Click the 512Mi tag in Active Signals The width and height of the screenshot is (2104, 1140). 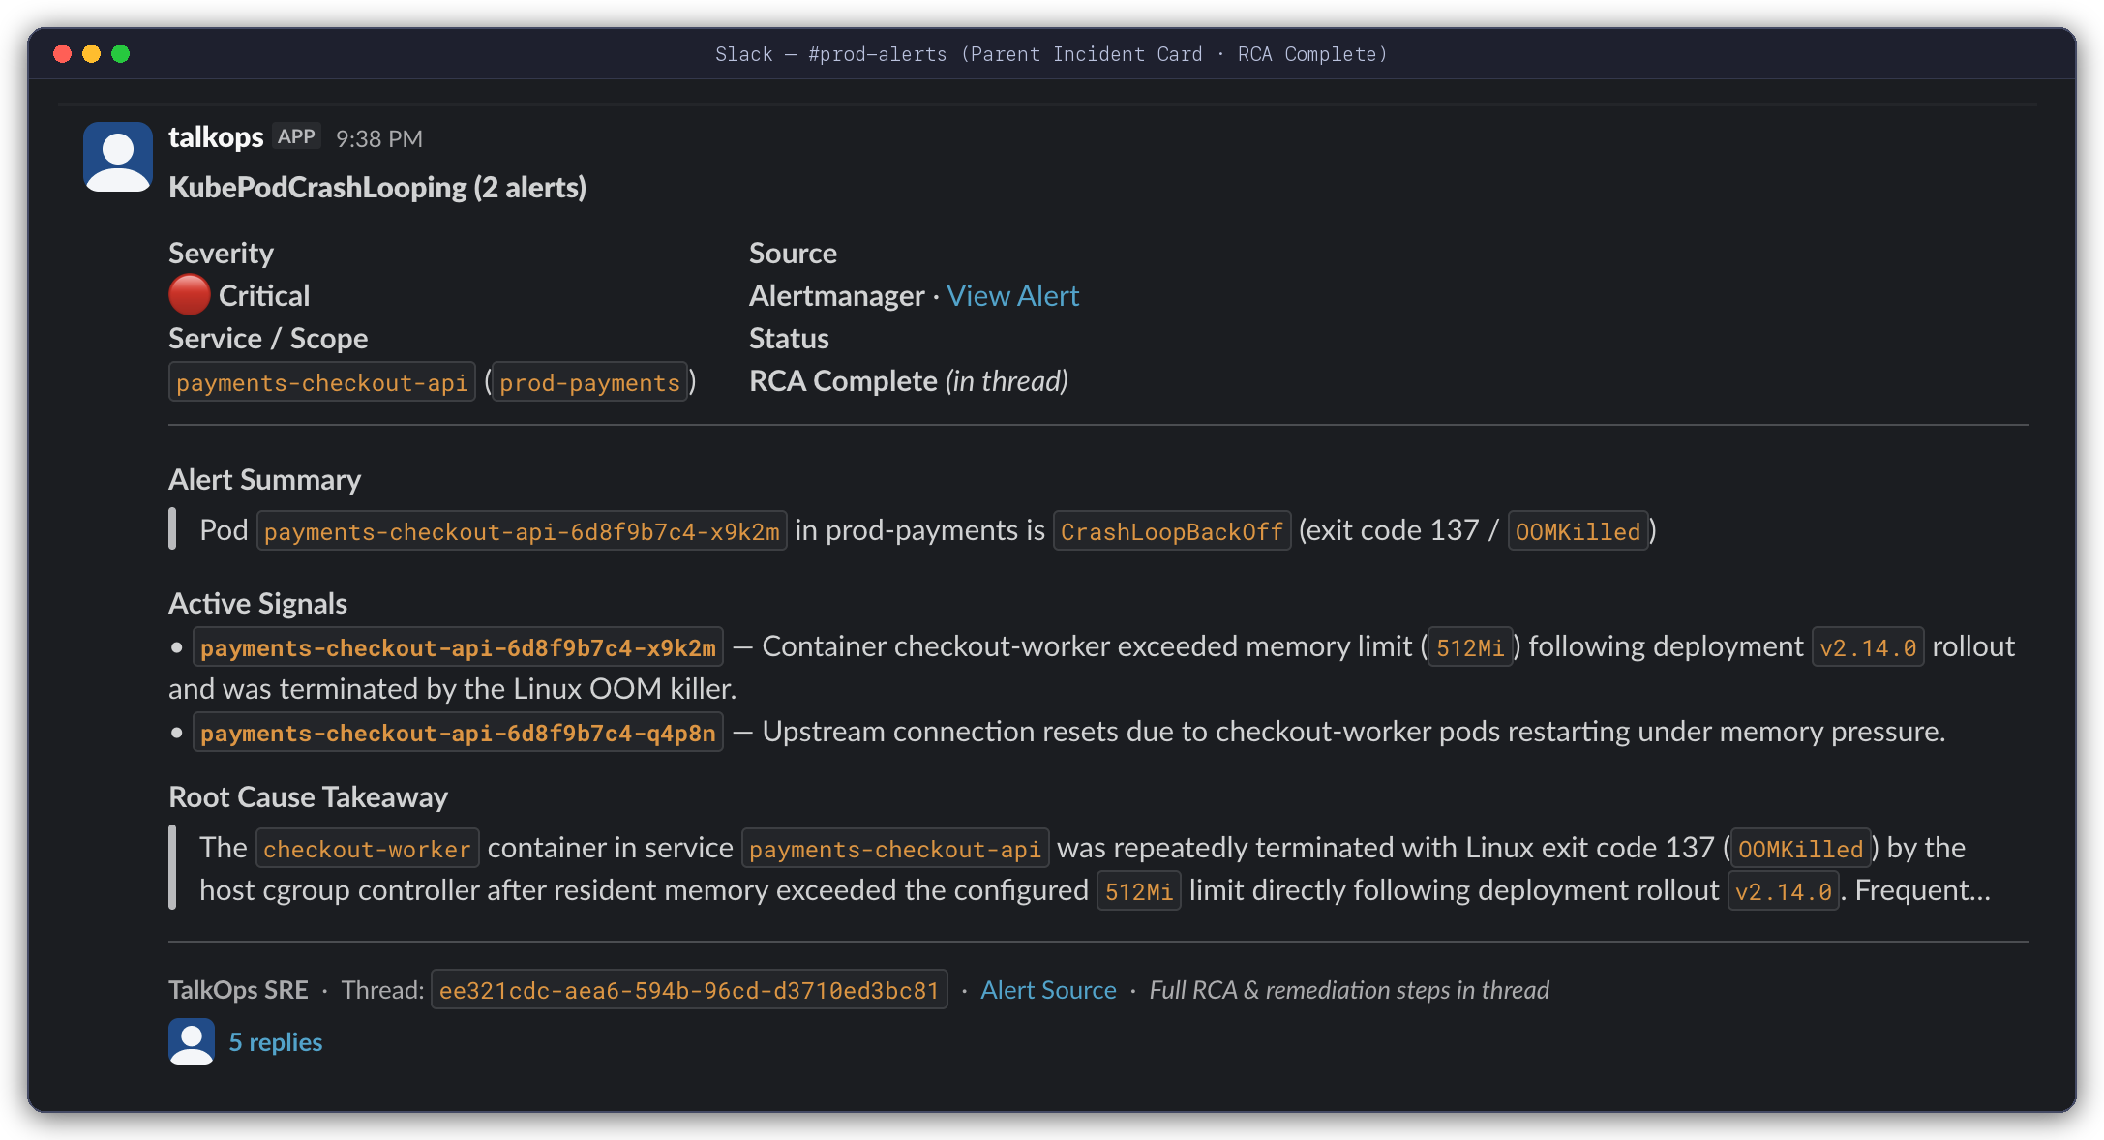1470,647
